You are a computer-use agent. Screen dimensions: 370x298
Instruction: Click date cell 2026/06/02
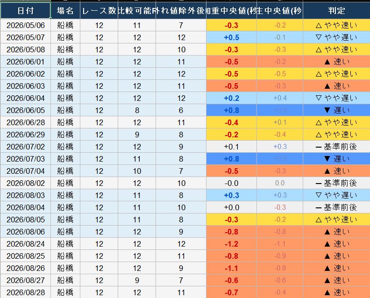pyautogui.click(x=26, y=74)
